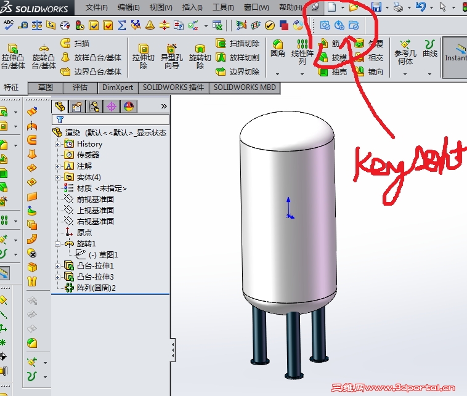The height and width of the screenshot is (396, 467).
Task: Click the 放样凸台/基体 loft button
Action: point(91,57)
